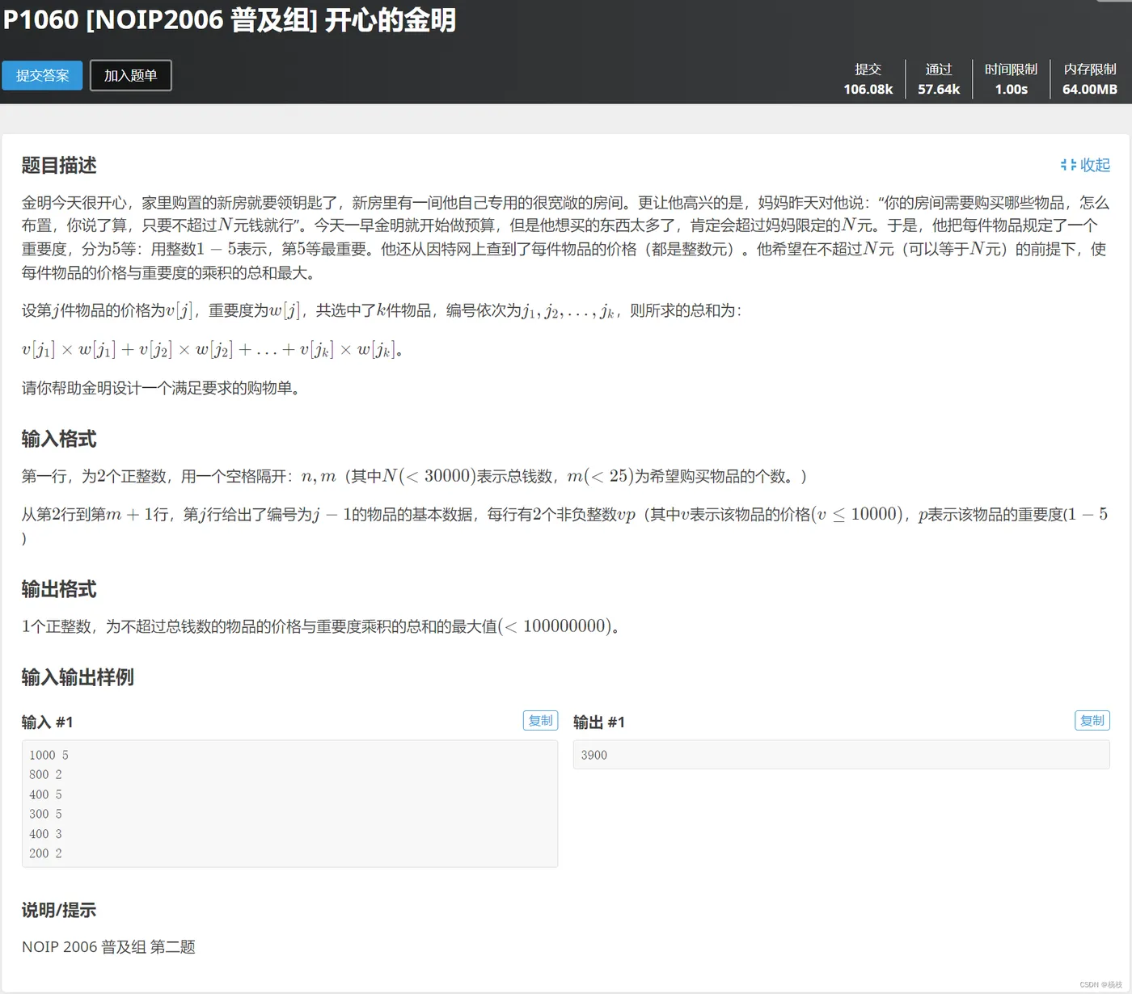This screenshot has height=994, width=1132.
Task: Click the line starting 从第2行到第m+1行
Action: tap(564, 525)
